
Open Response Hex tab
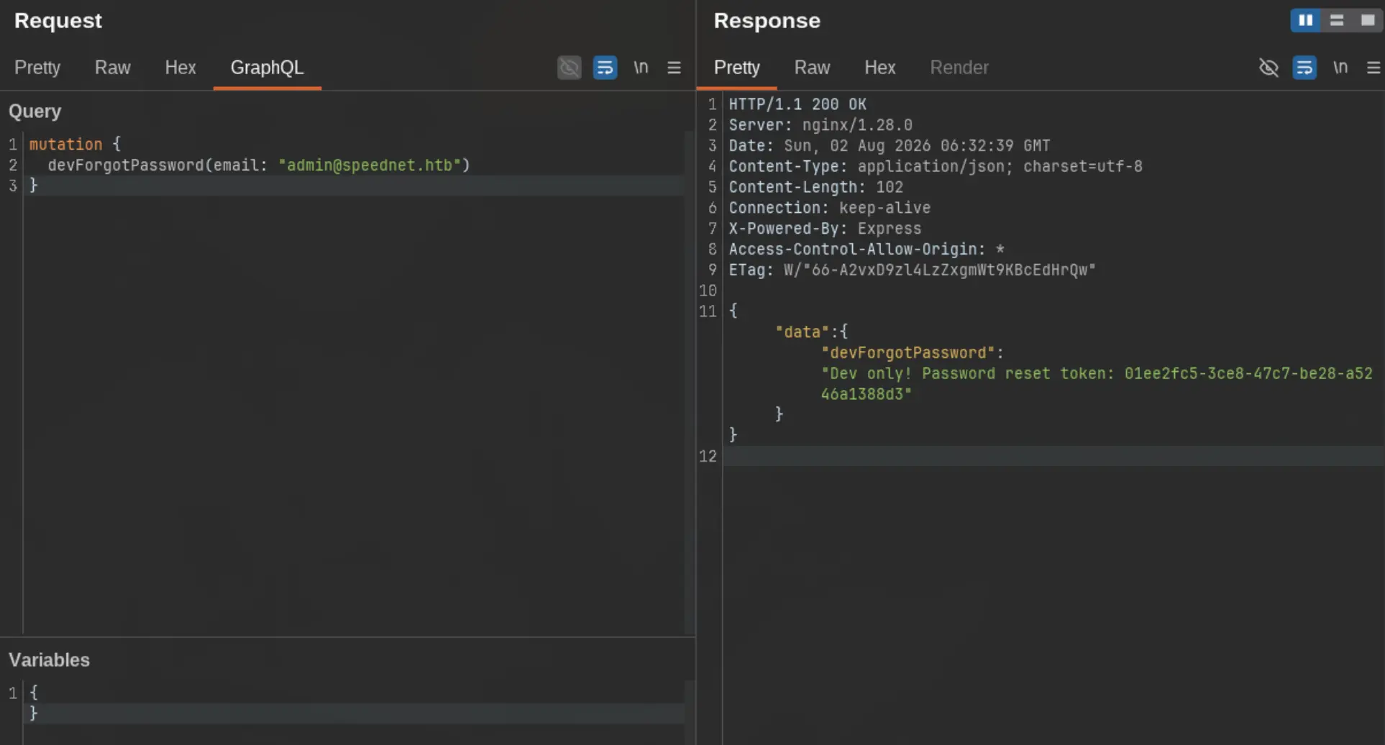pyautogui.click(x=879, y=68)
